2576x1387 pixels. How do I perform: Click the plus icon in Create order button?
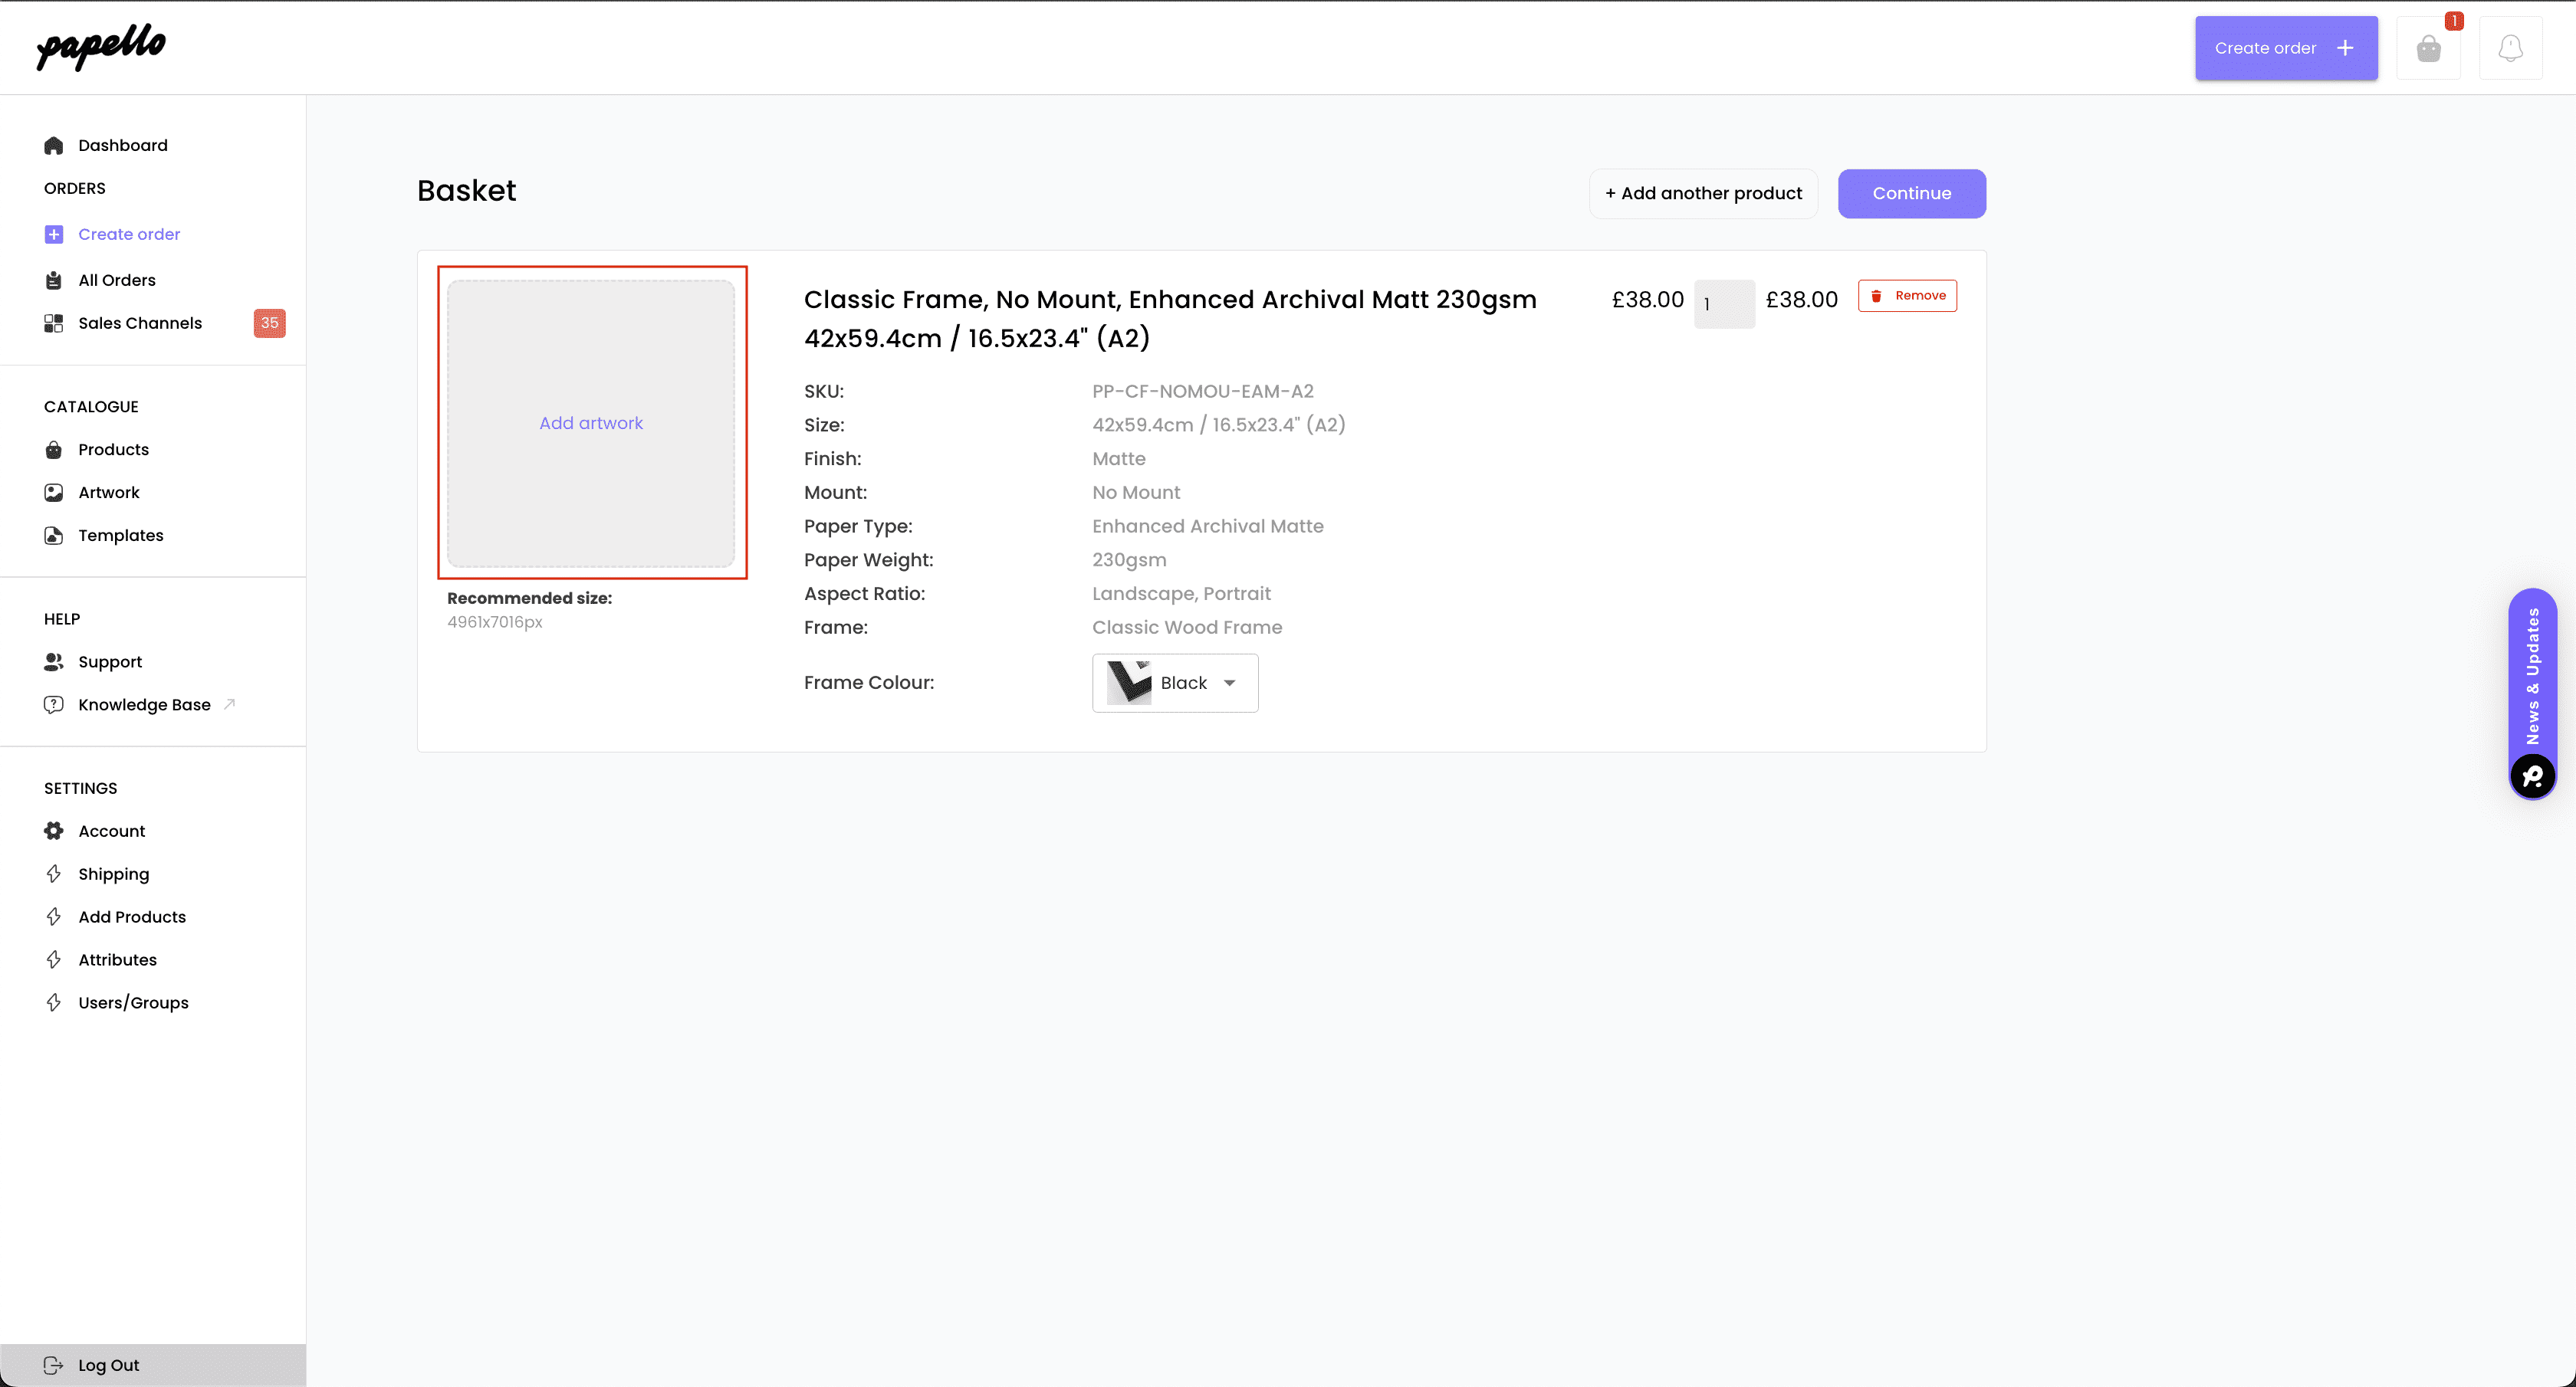2345,48
